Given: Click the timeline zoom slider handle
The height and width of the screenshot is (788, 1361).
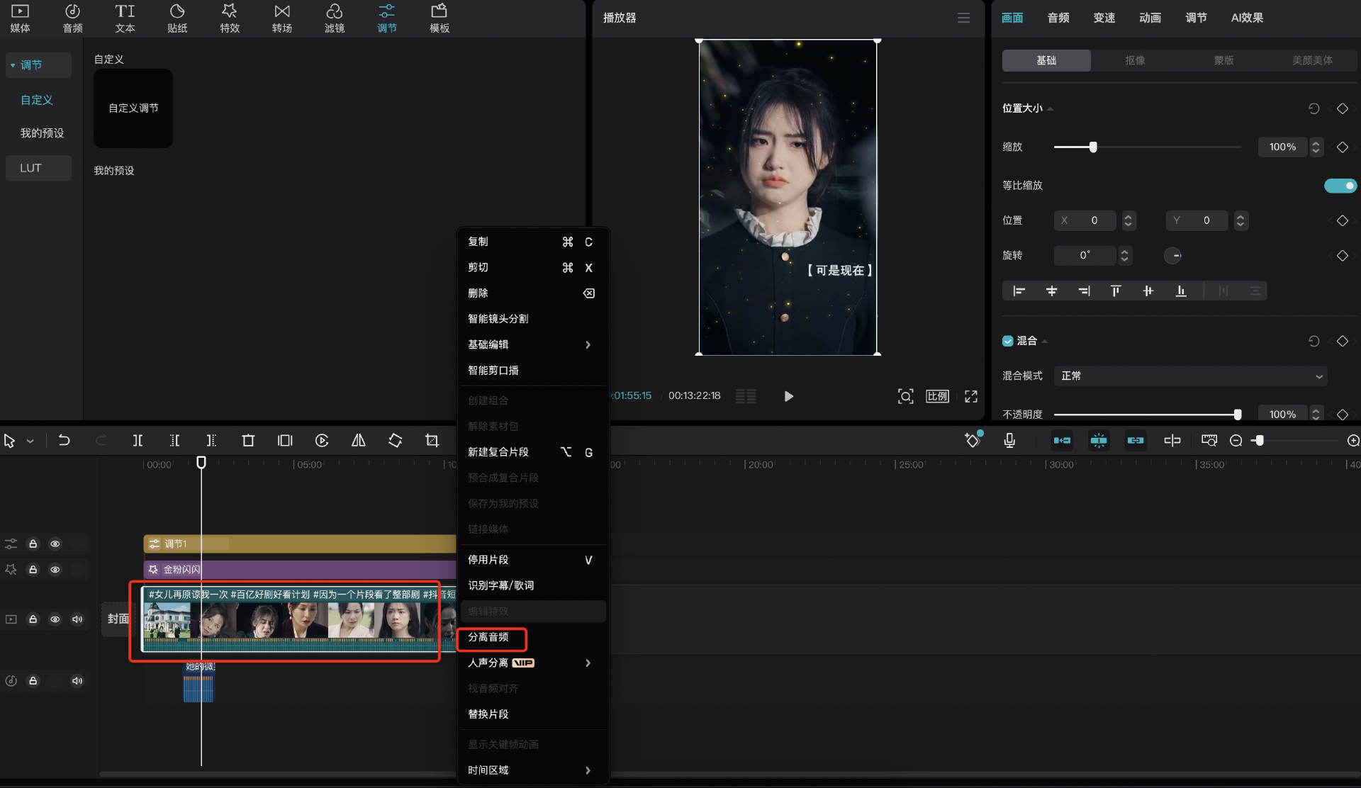Looking at the screenshot, I should coord(1259,441).
